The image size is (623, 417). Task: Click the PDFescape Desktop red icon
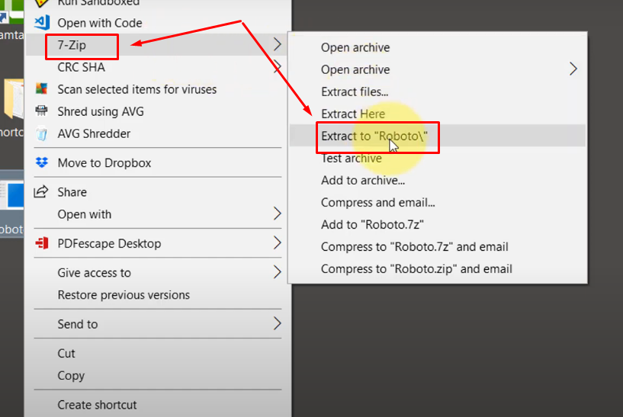[x=42, y=242]
